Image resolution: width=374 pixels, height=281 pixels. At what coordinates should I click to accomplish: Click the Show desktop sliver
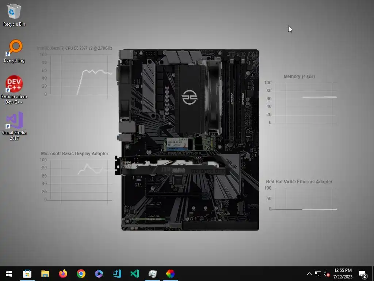[x=373, y=274]
